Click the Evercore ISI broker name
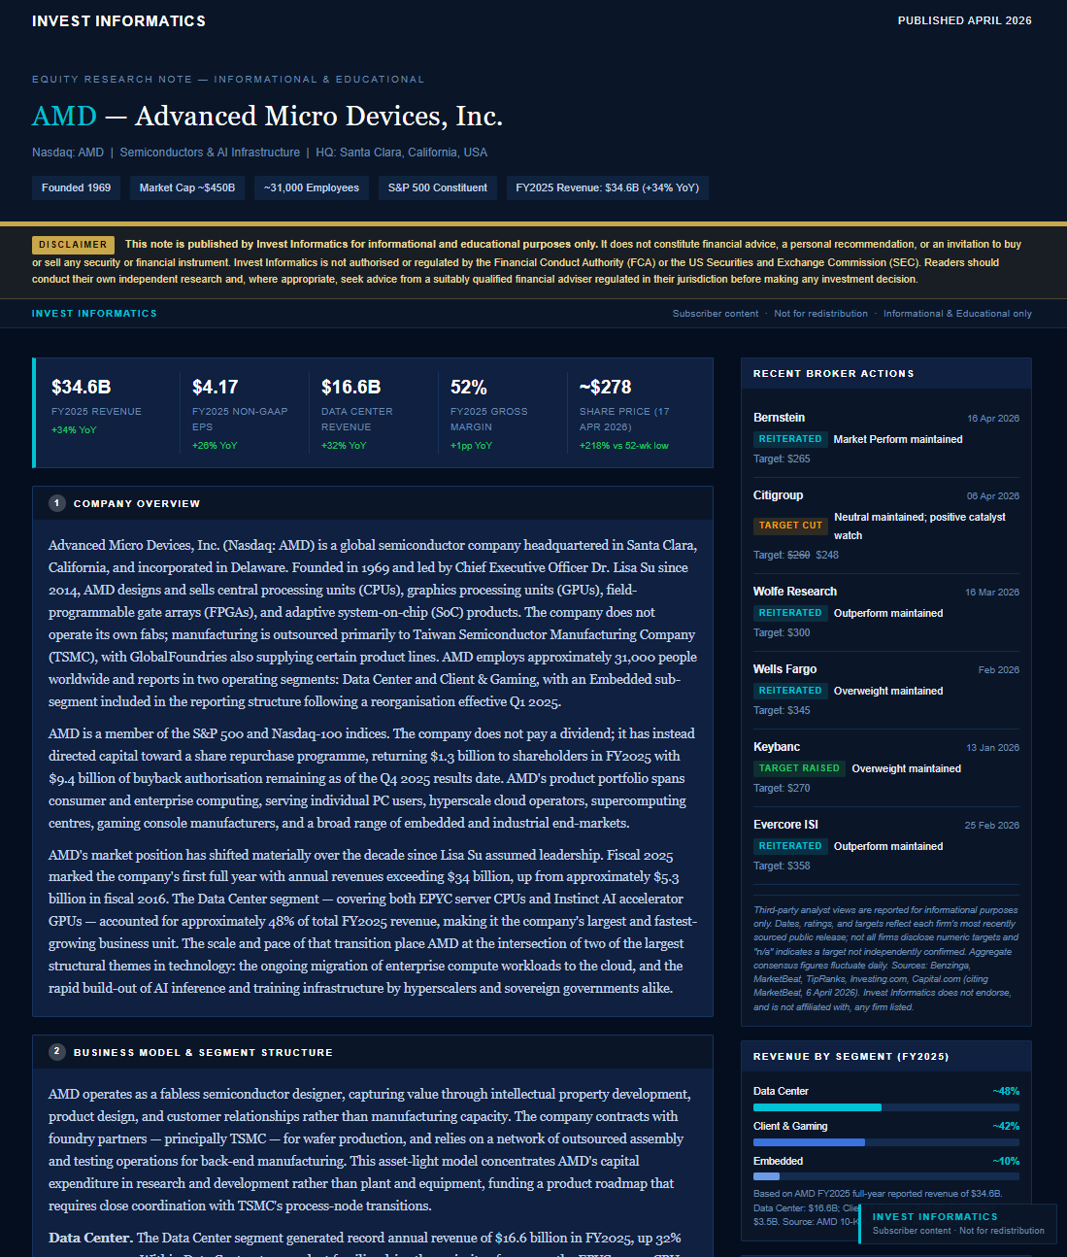1067x1257 pixels. [785, 825]
